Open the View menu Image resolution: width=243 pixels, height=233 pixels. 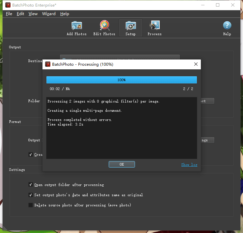pyautogui.click(x=33, y=14)
